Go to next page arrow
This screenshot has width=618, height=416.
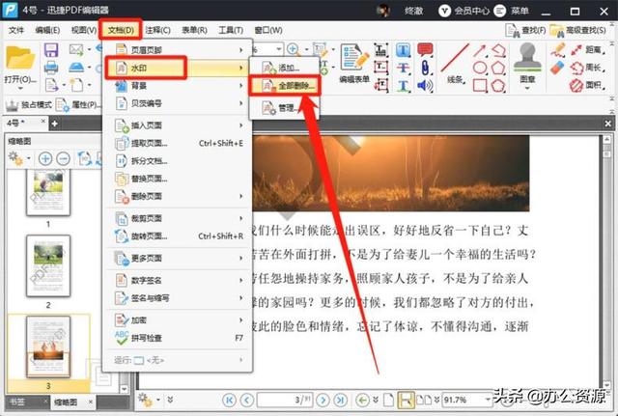323,401
